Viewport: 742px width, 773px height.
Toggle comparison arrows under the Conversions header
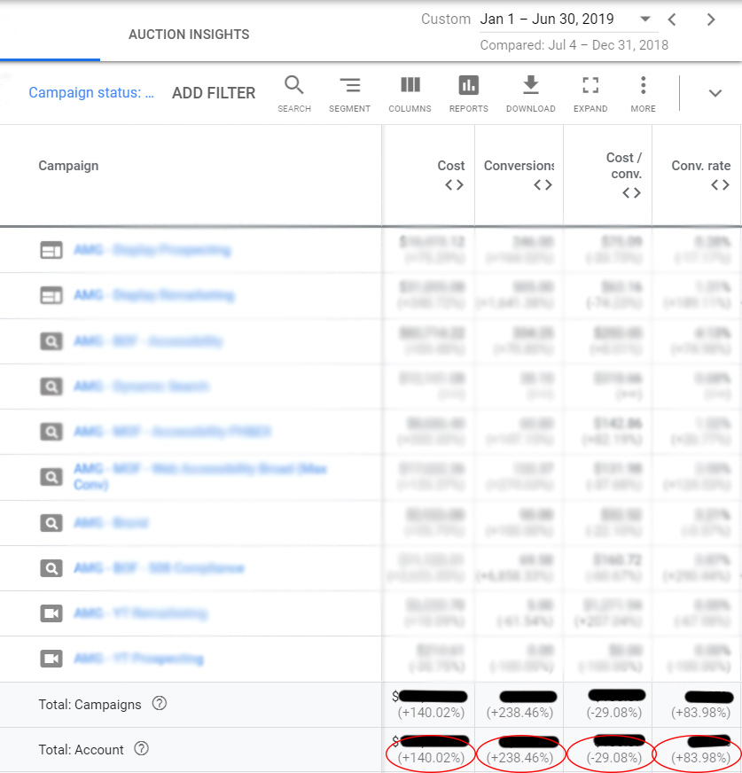(543, 185)
